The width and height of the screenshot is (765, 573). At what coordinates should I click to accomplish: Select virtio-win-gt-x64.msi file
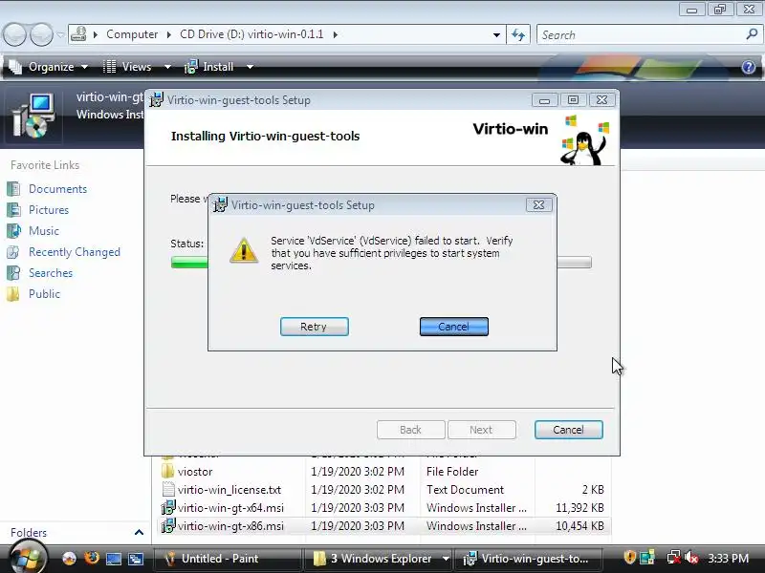click(230, 507)
